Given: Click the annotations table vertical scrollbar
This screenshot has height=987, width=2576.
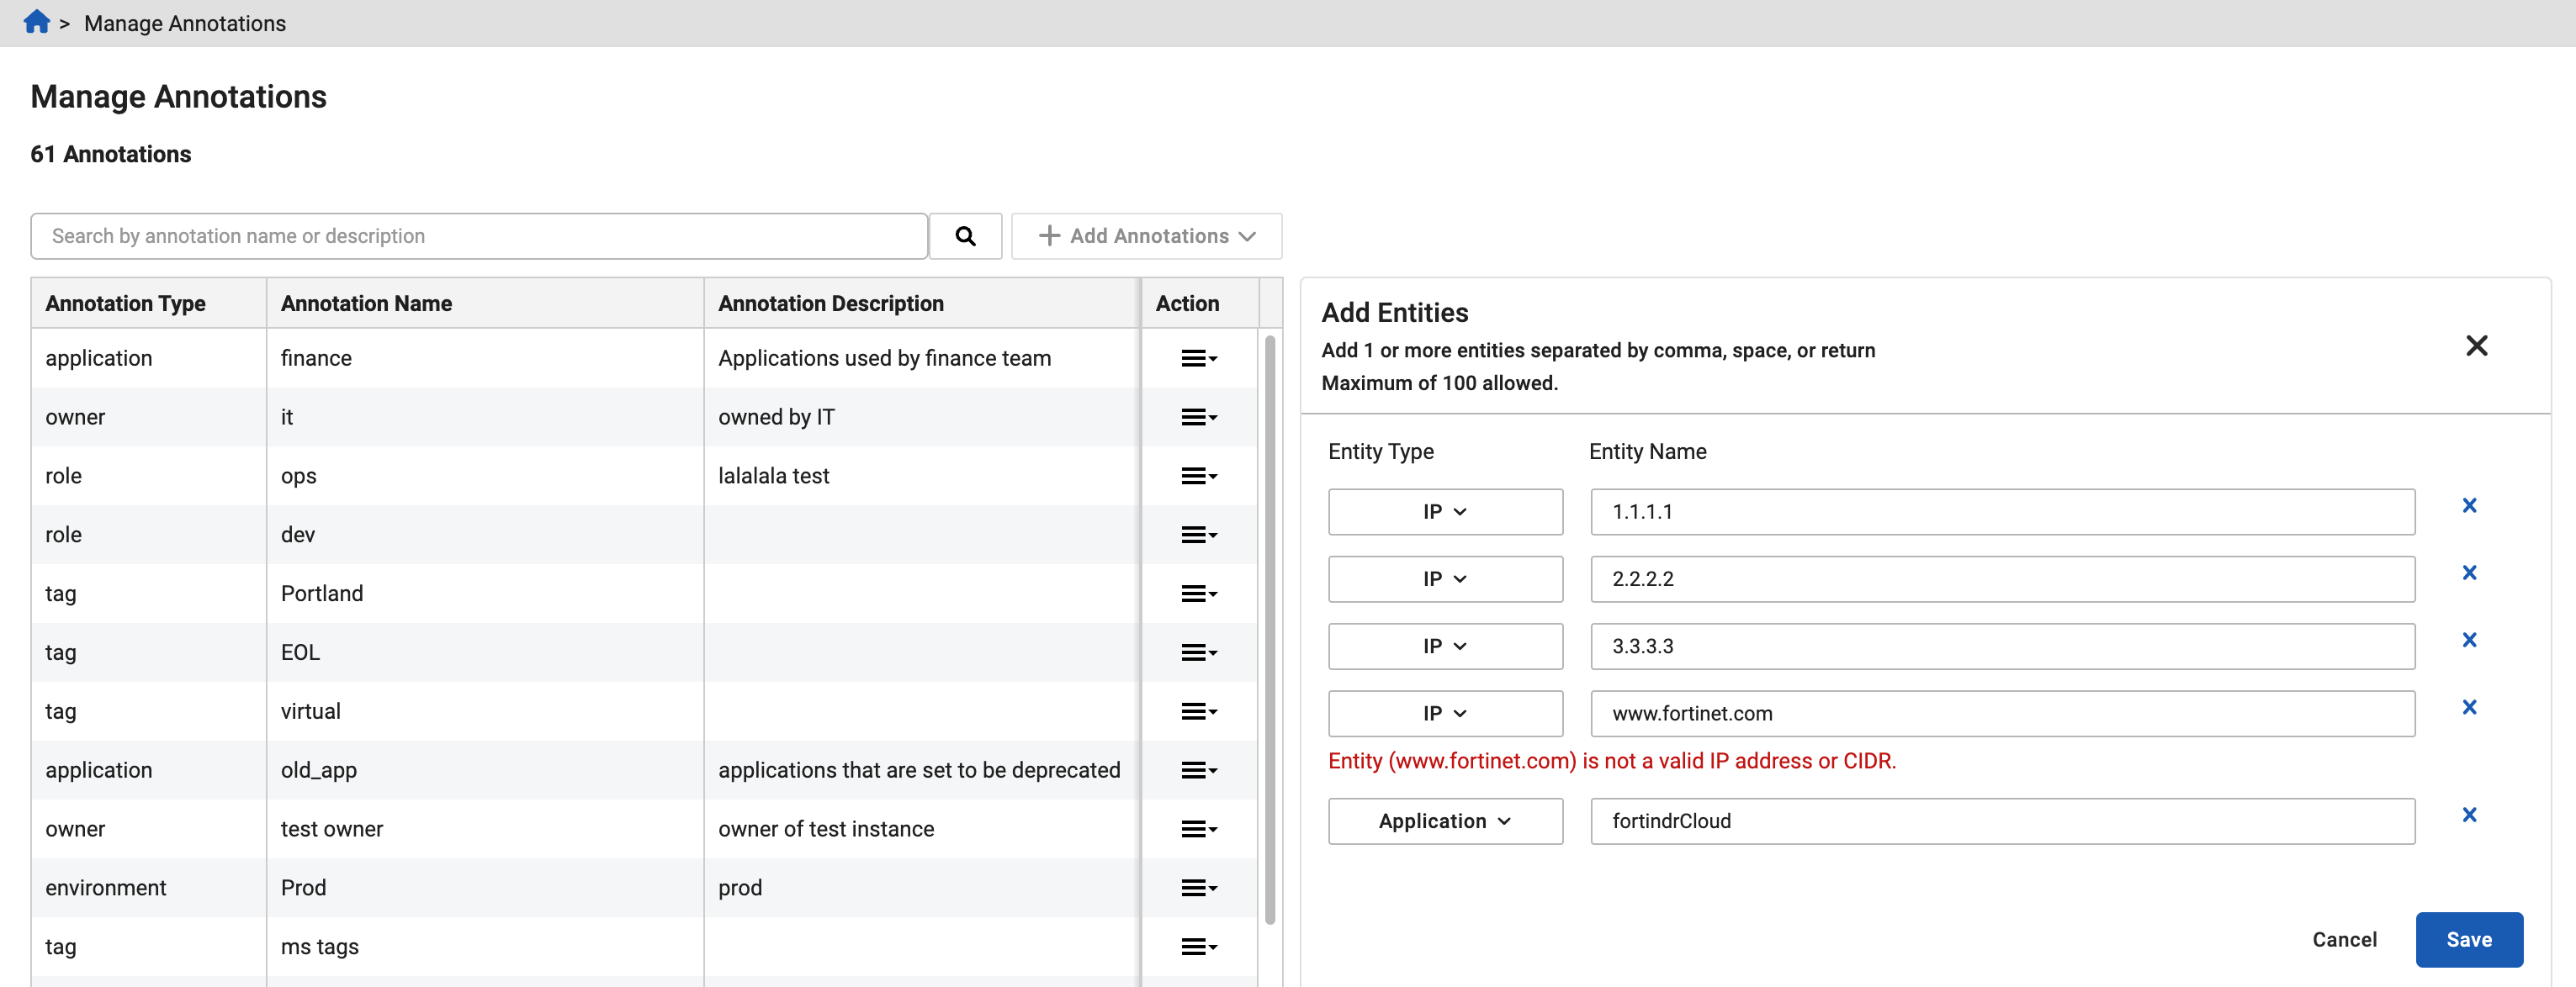Looking at the screenshot, I should 1270,630.
